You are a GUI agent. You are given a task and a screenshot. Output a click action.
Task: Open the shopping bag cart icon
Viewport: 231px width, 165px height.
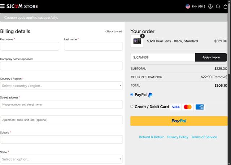pyautogui.click(x=225, y=6)
